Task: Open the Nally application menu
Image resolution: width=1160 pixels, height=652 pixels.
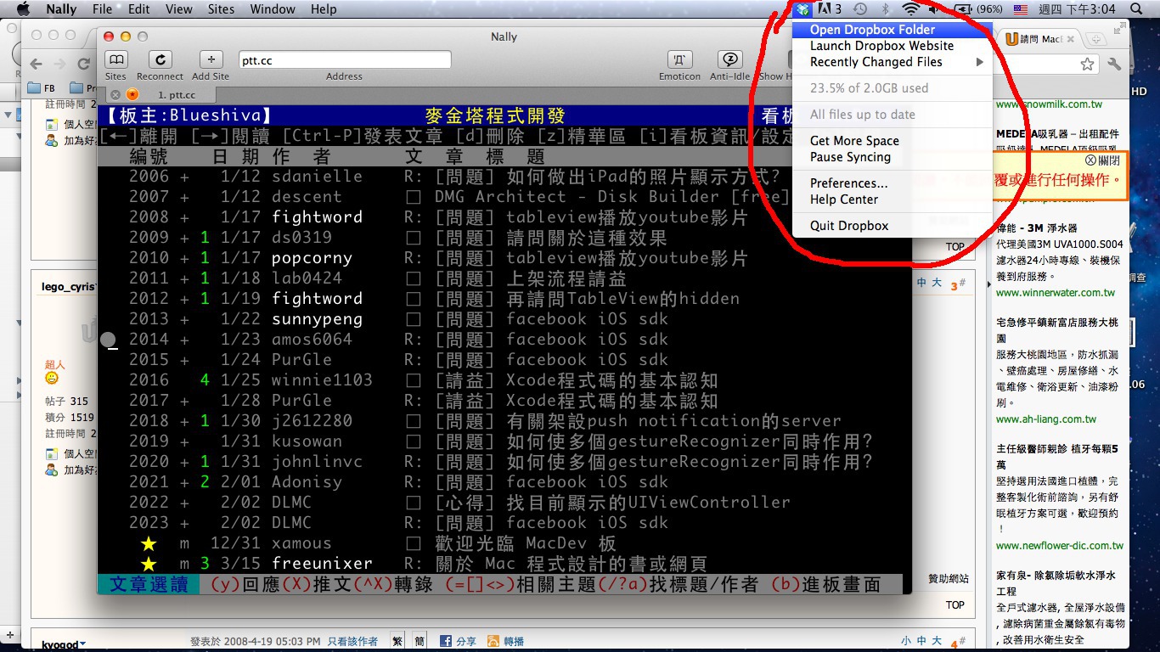Action: [61, 9]
